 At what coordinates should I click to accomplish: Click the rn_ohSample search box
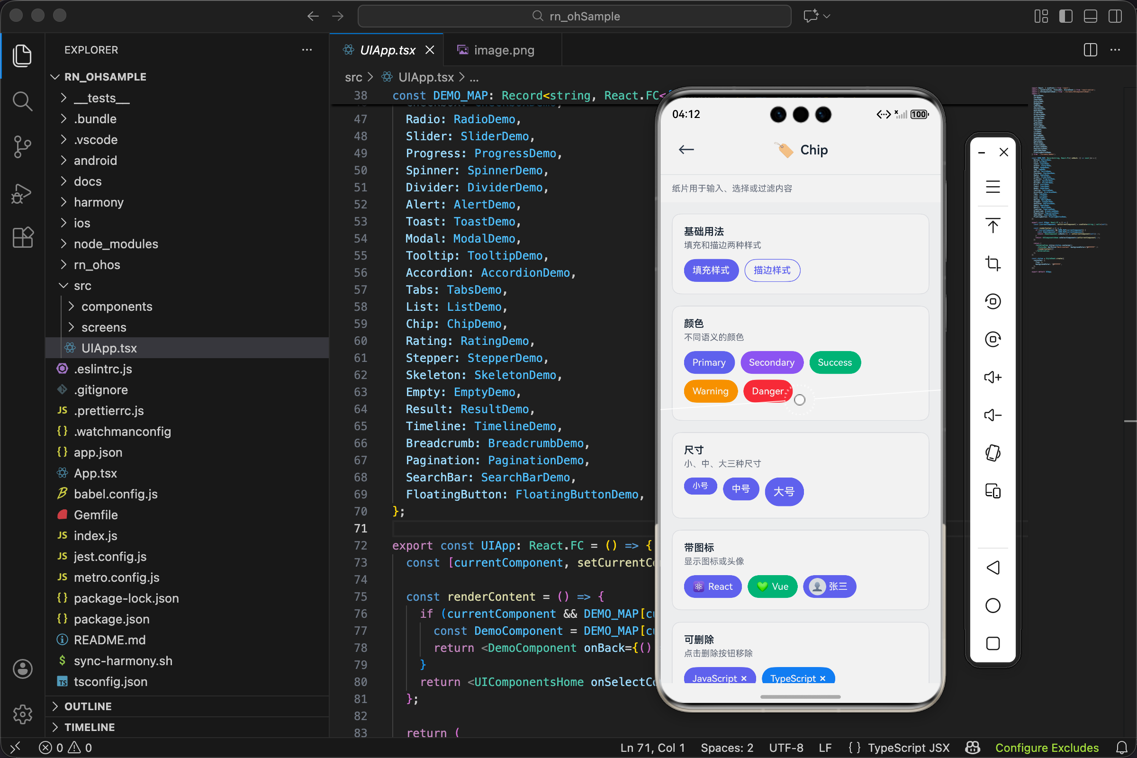(574, 16)
